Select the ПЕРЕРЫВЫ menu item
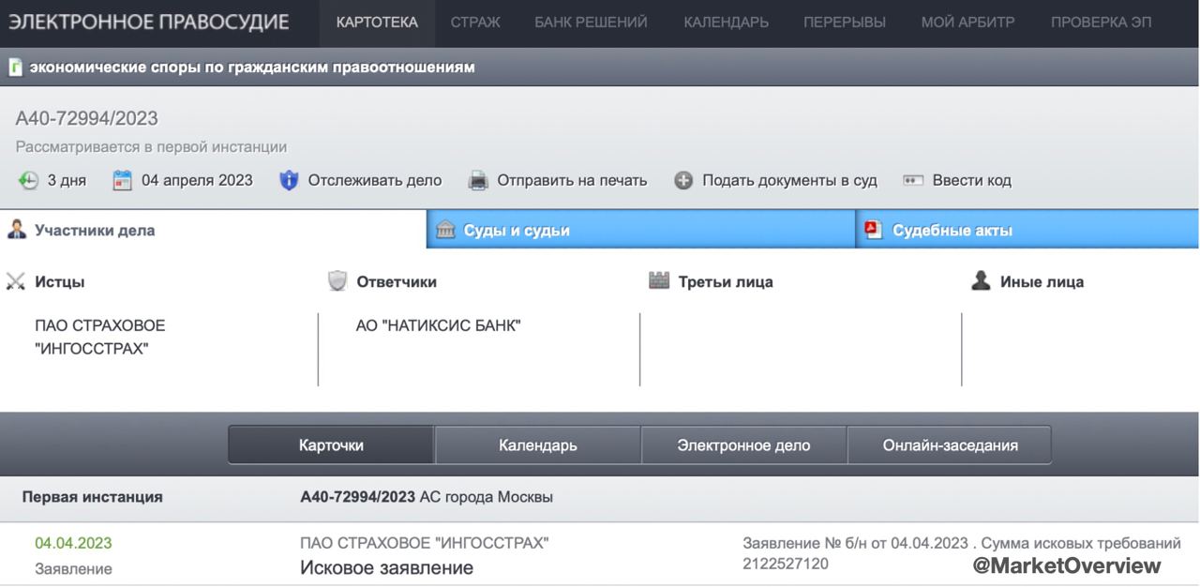 (845, 23)
